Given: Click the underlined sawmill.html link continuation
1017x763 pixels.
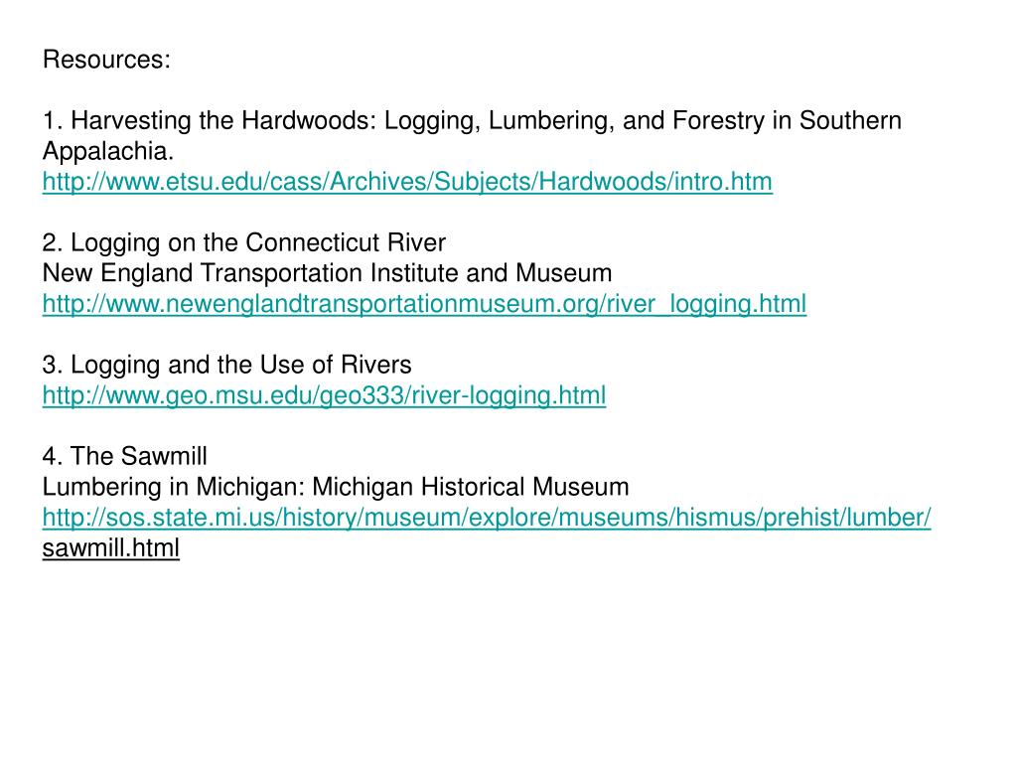Looking at the screenshot, I should (x=111, y=548).
